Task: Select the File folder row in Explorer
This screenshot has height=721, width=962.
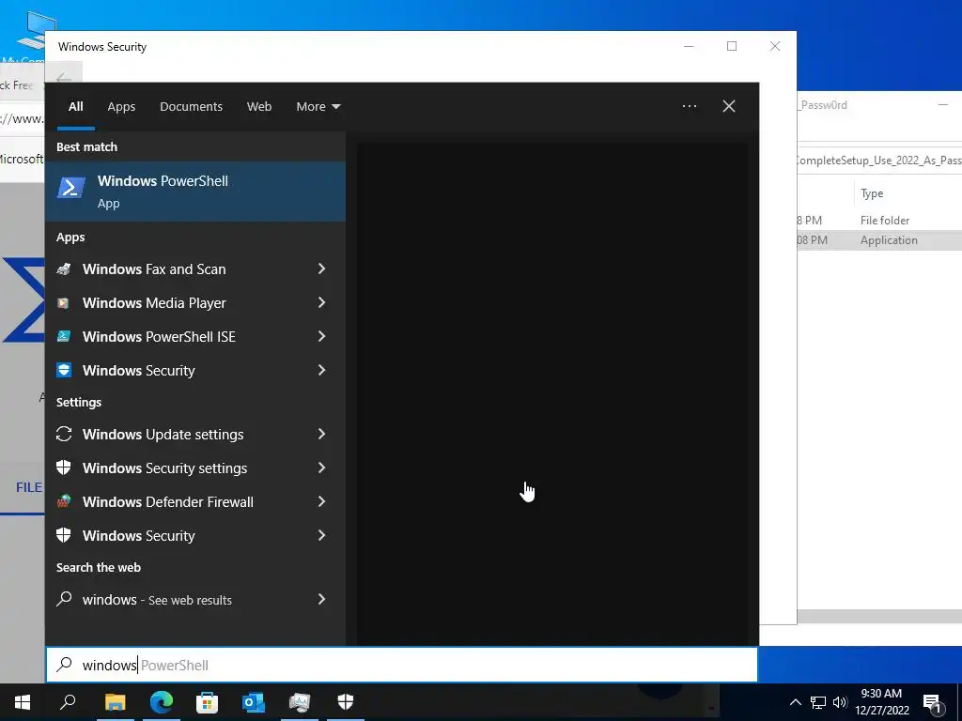Action: [879, 220]
